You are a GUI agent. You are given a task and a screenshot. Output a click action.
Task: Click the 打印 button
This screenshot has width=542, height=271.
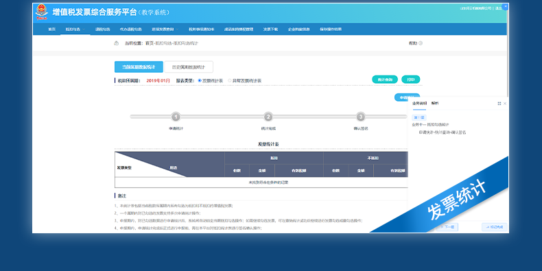(x=411, y=80)
